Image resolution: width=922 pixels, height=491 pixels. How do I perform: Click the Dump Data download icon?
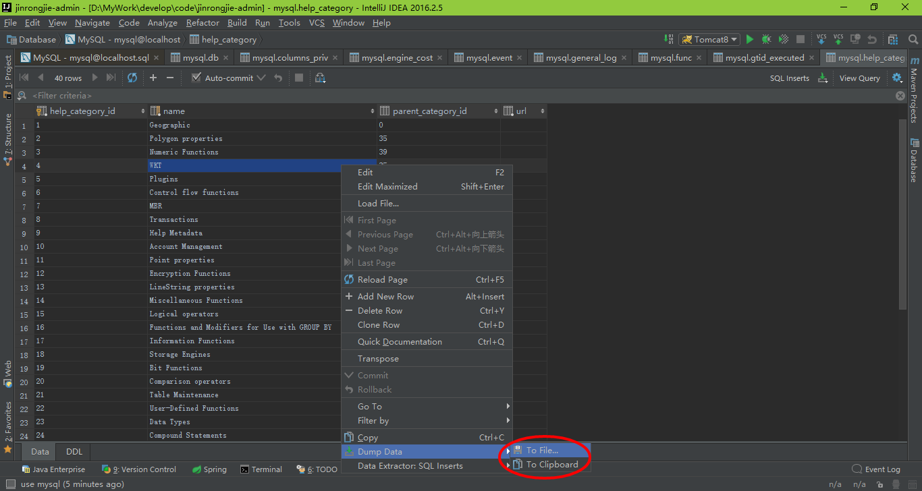tap(823, 78)
